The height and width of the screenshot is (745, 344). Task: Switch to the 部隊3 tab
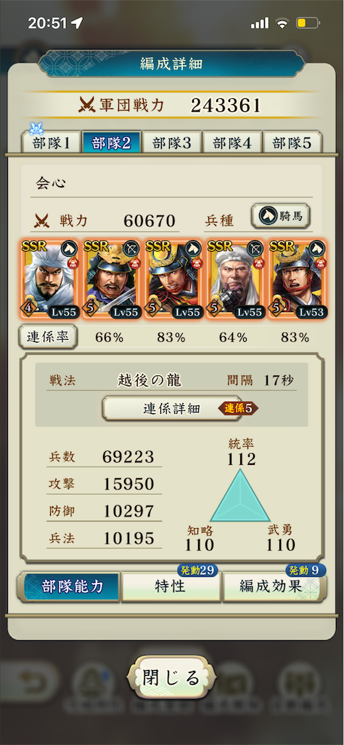[171, 143]
